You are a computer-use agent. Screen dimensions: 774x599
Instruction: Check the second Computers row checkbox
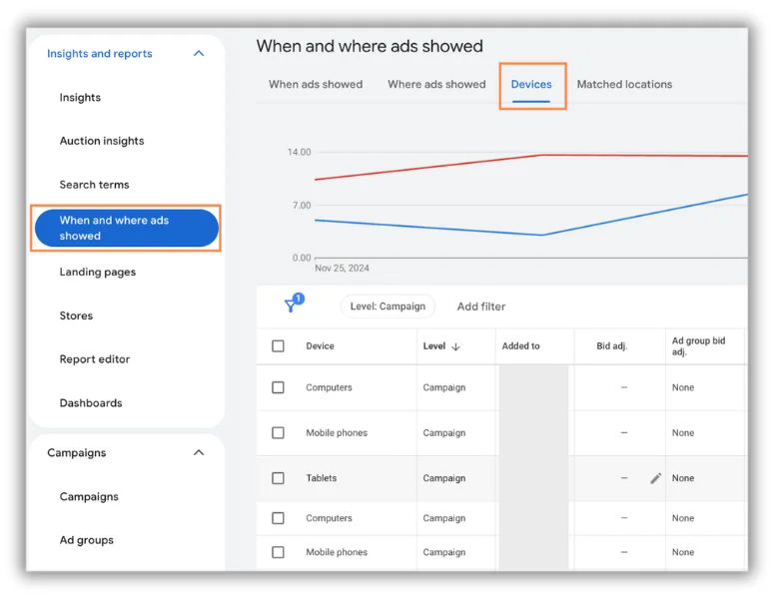278,518
